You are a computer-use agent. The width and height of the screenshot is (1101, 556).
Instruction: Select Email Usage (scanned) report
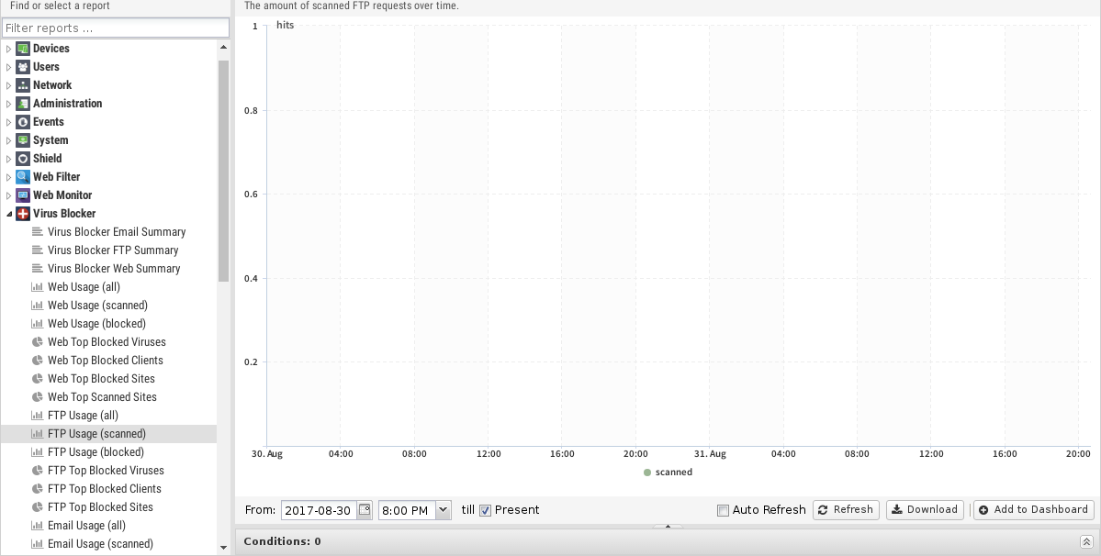tap(100, 543)
